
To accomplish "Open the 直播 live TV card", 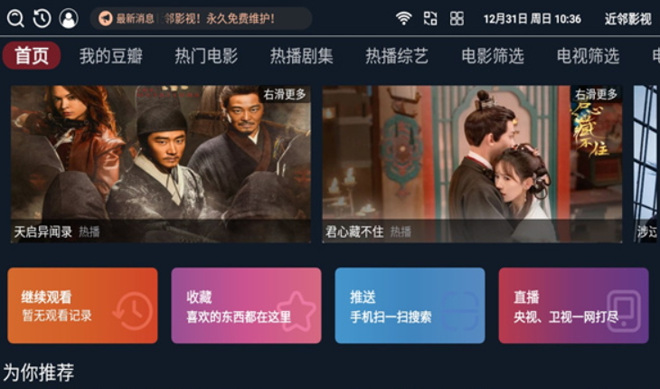I will click(x=574, y=306).
